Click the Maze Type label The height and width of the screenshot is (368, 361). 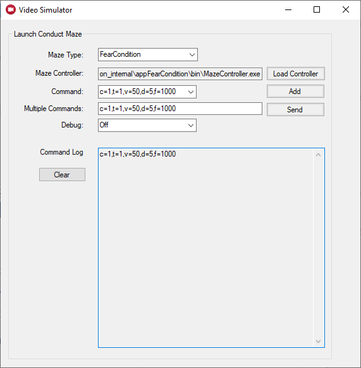(x=66, y=55)
